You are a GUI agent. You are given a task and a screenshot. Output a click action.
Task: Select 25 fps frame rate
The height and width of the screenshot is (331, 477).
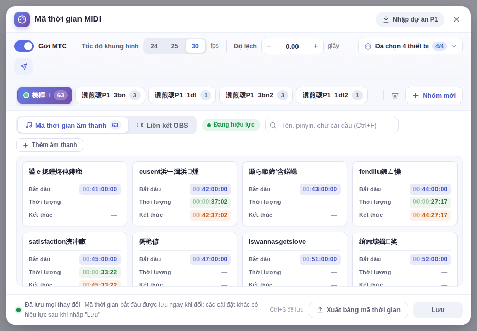pyautogui.click(x=174, y=46)
